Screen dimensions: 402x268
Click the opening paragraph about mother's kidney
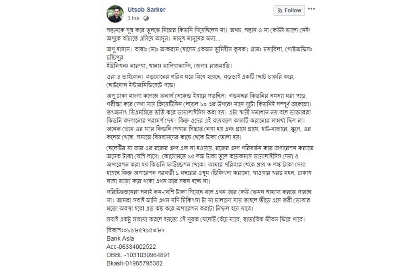tap(208, 34)
